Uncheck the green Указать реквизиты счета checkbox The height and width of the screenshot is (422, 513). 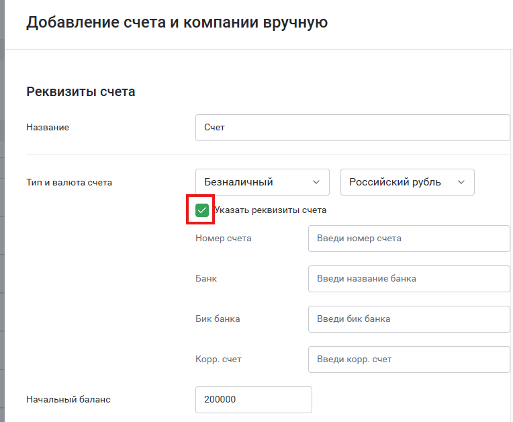coord(202,210)
